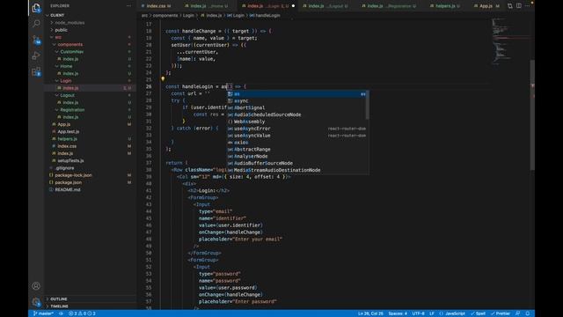The height and width of the screenshot is (317, 563).
Task: Select the 'AbortSignal' suggestion
Action: tap(297, 107)
